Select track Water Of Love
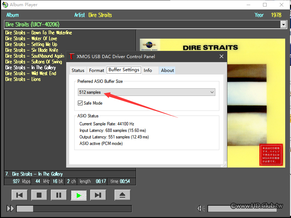This screenshot has width=291, height=218. tap(31, 39)
